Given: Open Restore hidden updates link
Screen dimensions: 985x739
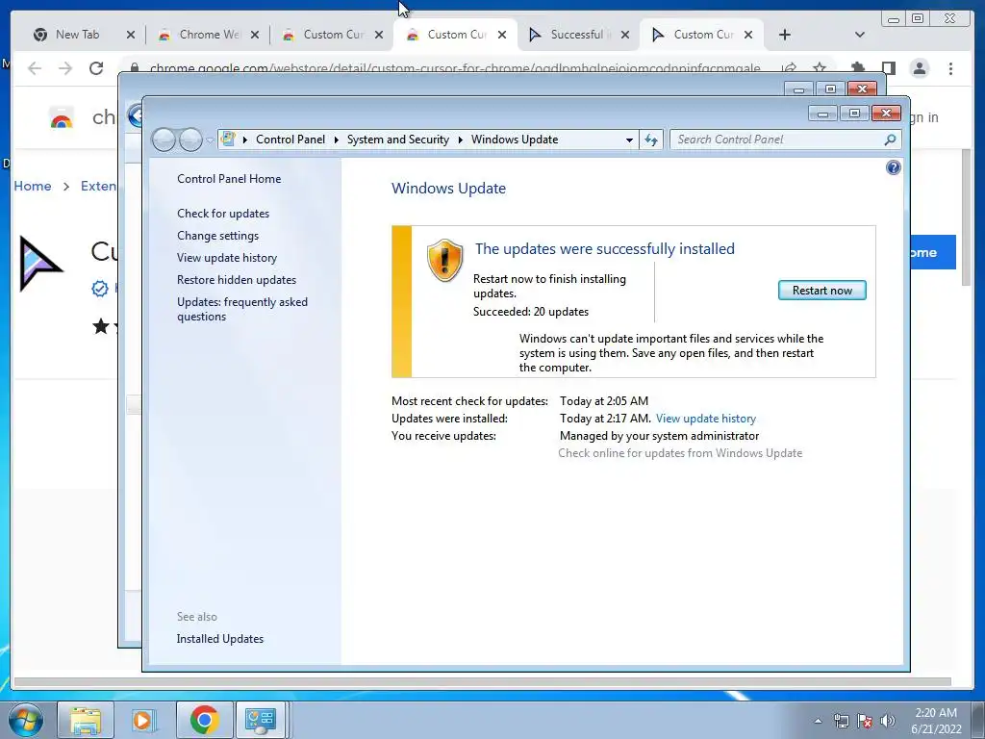Looking at the screenshot, I should 237,280.
